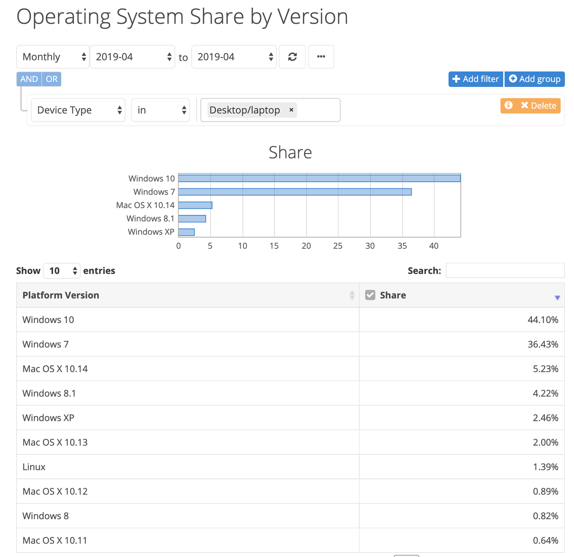Image resolution: width=574 pixels, height=557 pixels.
Task: Select the AND filter mode
Action: tap(28, 79)
